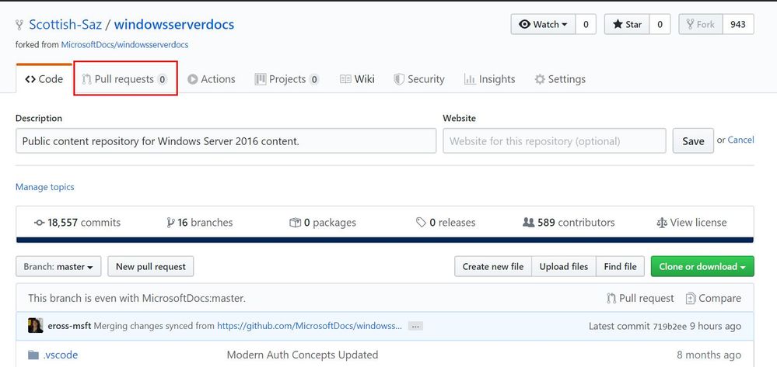Viewport: 777px width, 367px height.
Task: Click the branch icon beside 16 branches
Action: click(x=170, y=223)
